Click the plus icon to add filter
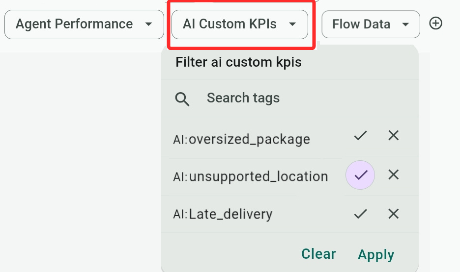 tap(435, 24)
